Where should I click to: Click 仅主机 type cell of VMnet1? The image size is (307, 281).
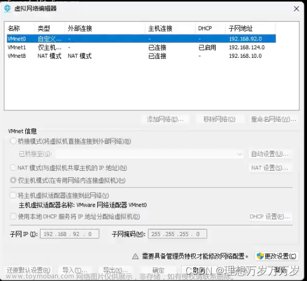pyautogui.click(x=50, y=48)
